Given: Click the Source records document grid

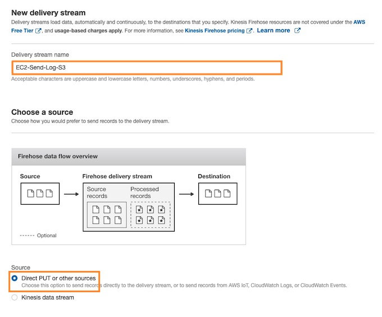Looking at the screenshot, I should [107, 215].
